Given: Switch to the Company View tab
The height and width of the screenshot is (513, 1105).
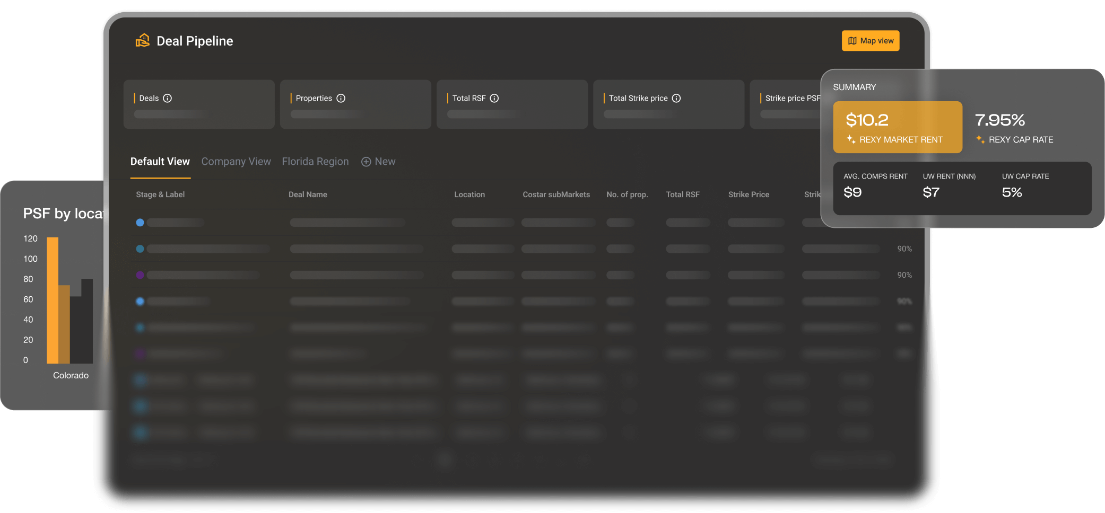Looking at the screenshot, I should click(x=236, y=161).
